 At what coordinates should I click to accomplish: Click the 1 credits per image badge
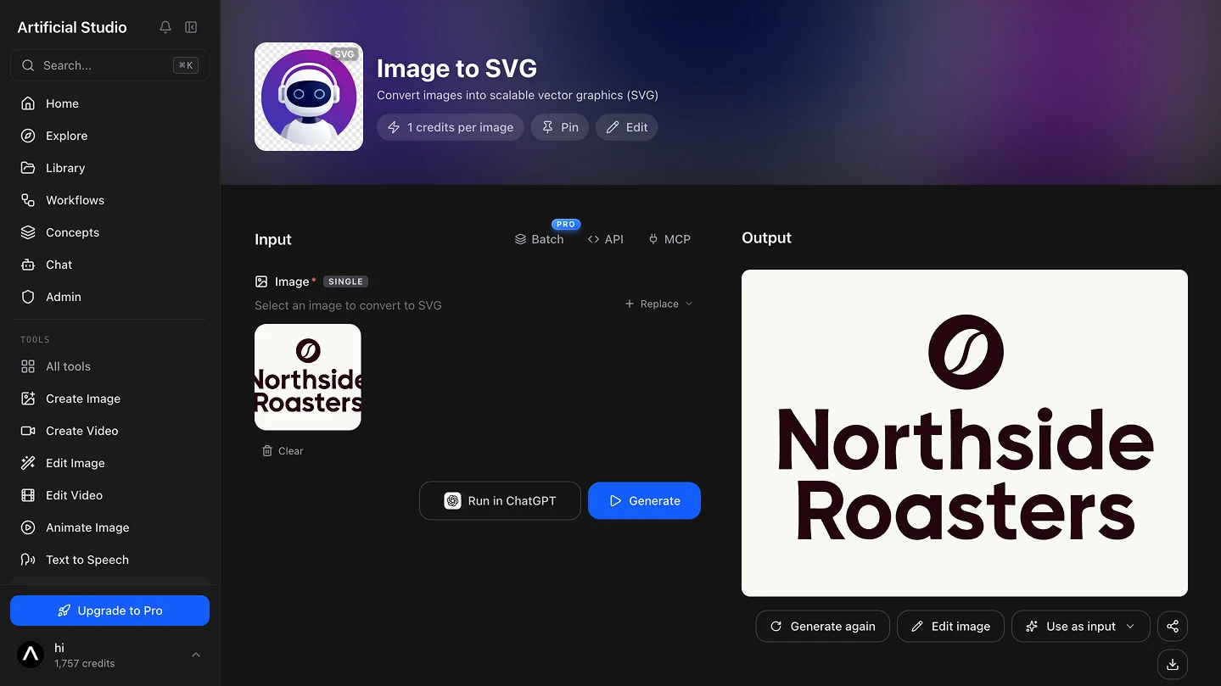(450, 127)
